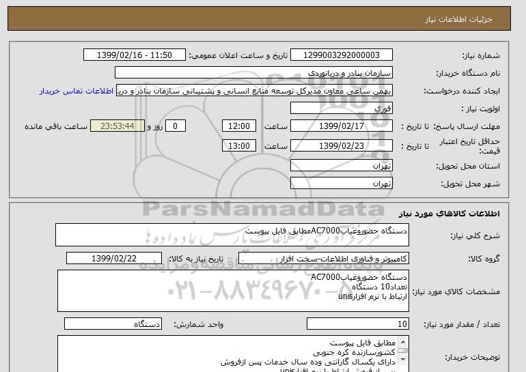Click the general description box with AC7000
526x372 pixels.
[232, 235]
